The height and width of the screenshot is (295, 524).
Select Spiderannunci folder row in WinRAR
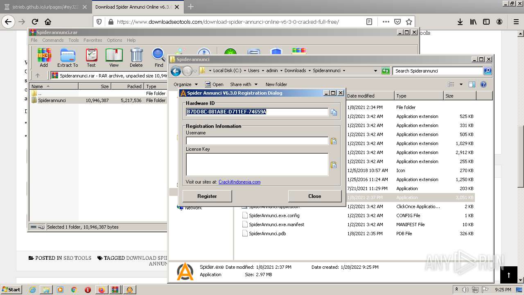98,100
